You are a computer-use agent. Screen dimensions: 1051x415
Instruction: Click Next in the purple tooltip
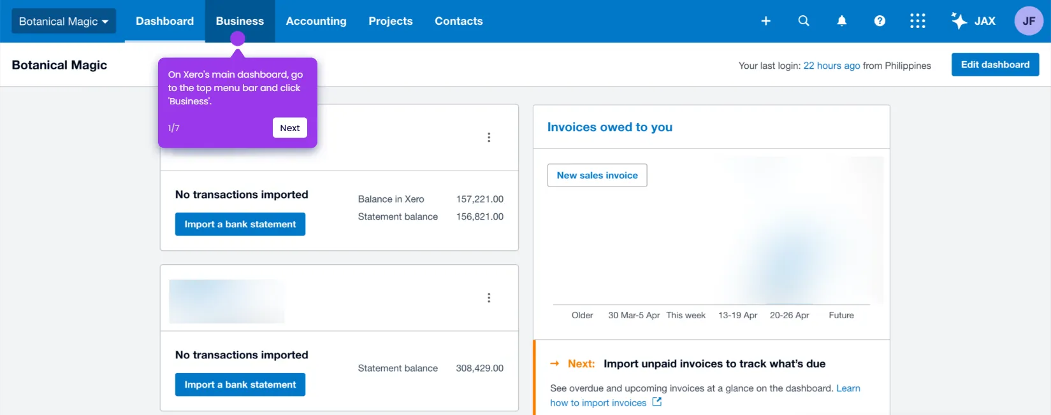pyautogui.click(x=290, y=128)
